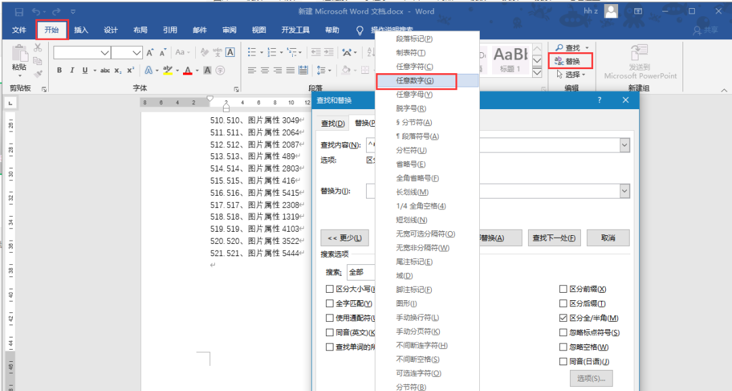This screenshot has height=391, width=732.
Task: Open the 搜索 scope dropdown (全部)
Action: pos(361,272)
